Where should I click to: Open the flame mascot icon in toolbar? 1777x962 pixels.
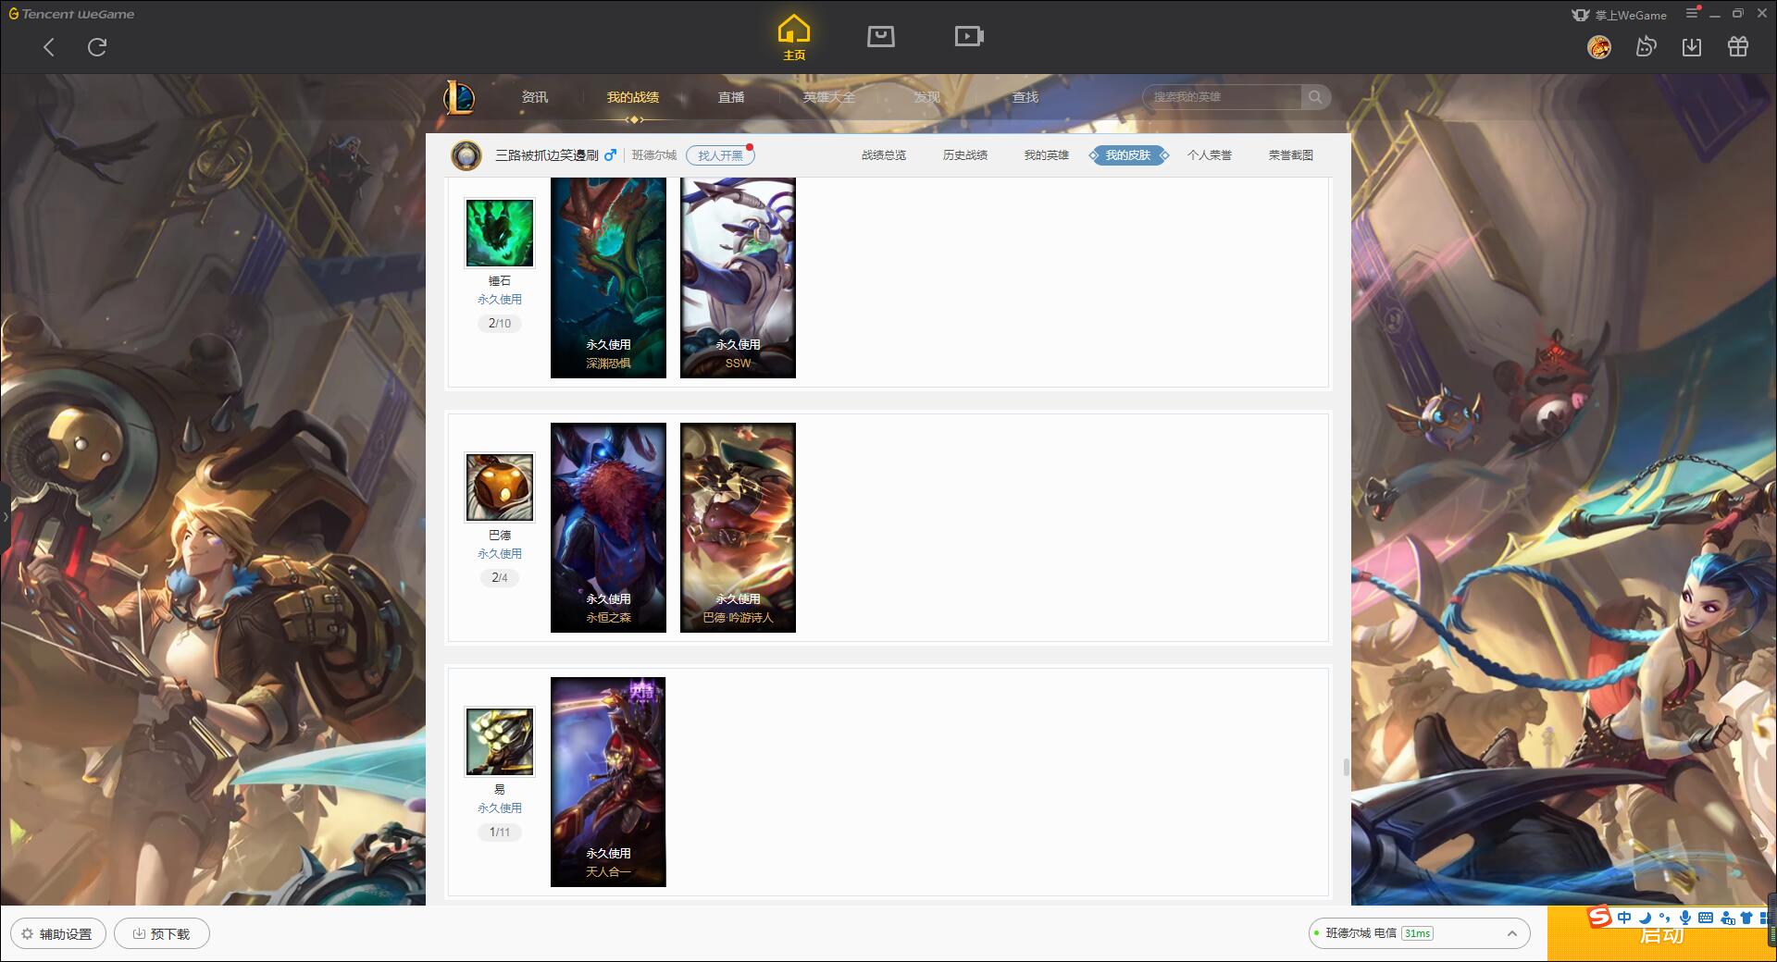(1646, 46)
